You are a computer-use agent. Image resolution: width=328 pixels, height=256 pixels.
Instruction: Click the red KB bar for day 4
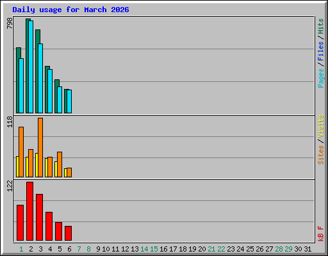(49, 227)
